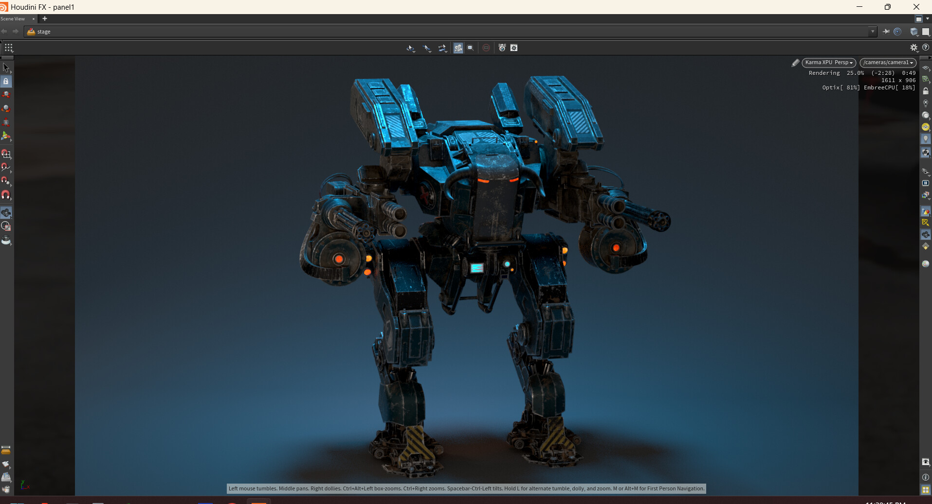The image size is (932, 504).
Task: Click the yellow ring display icon
Action: (x=926, y=127)
